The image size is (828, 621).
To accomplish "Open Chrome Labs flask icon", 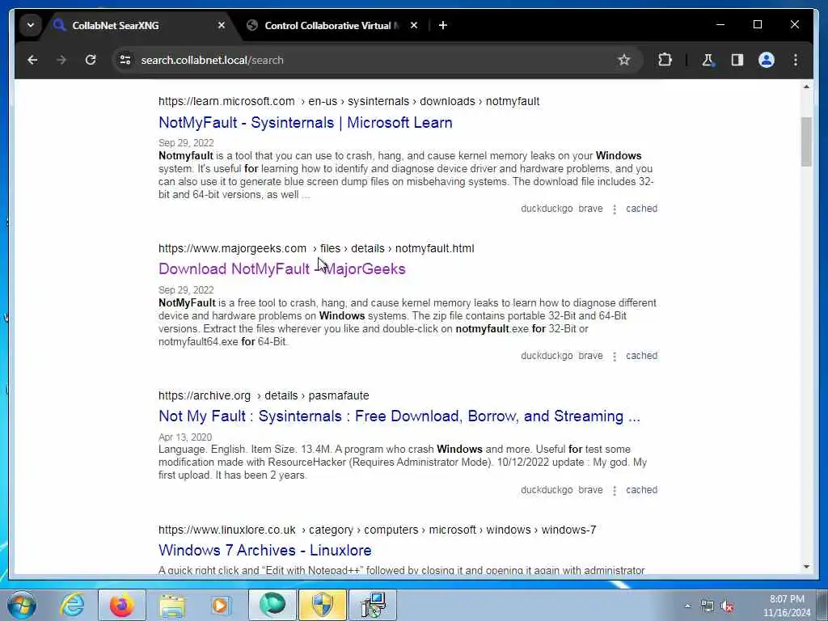I will pos(708,60).
